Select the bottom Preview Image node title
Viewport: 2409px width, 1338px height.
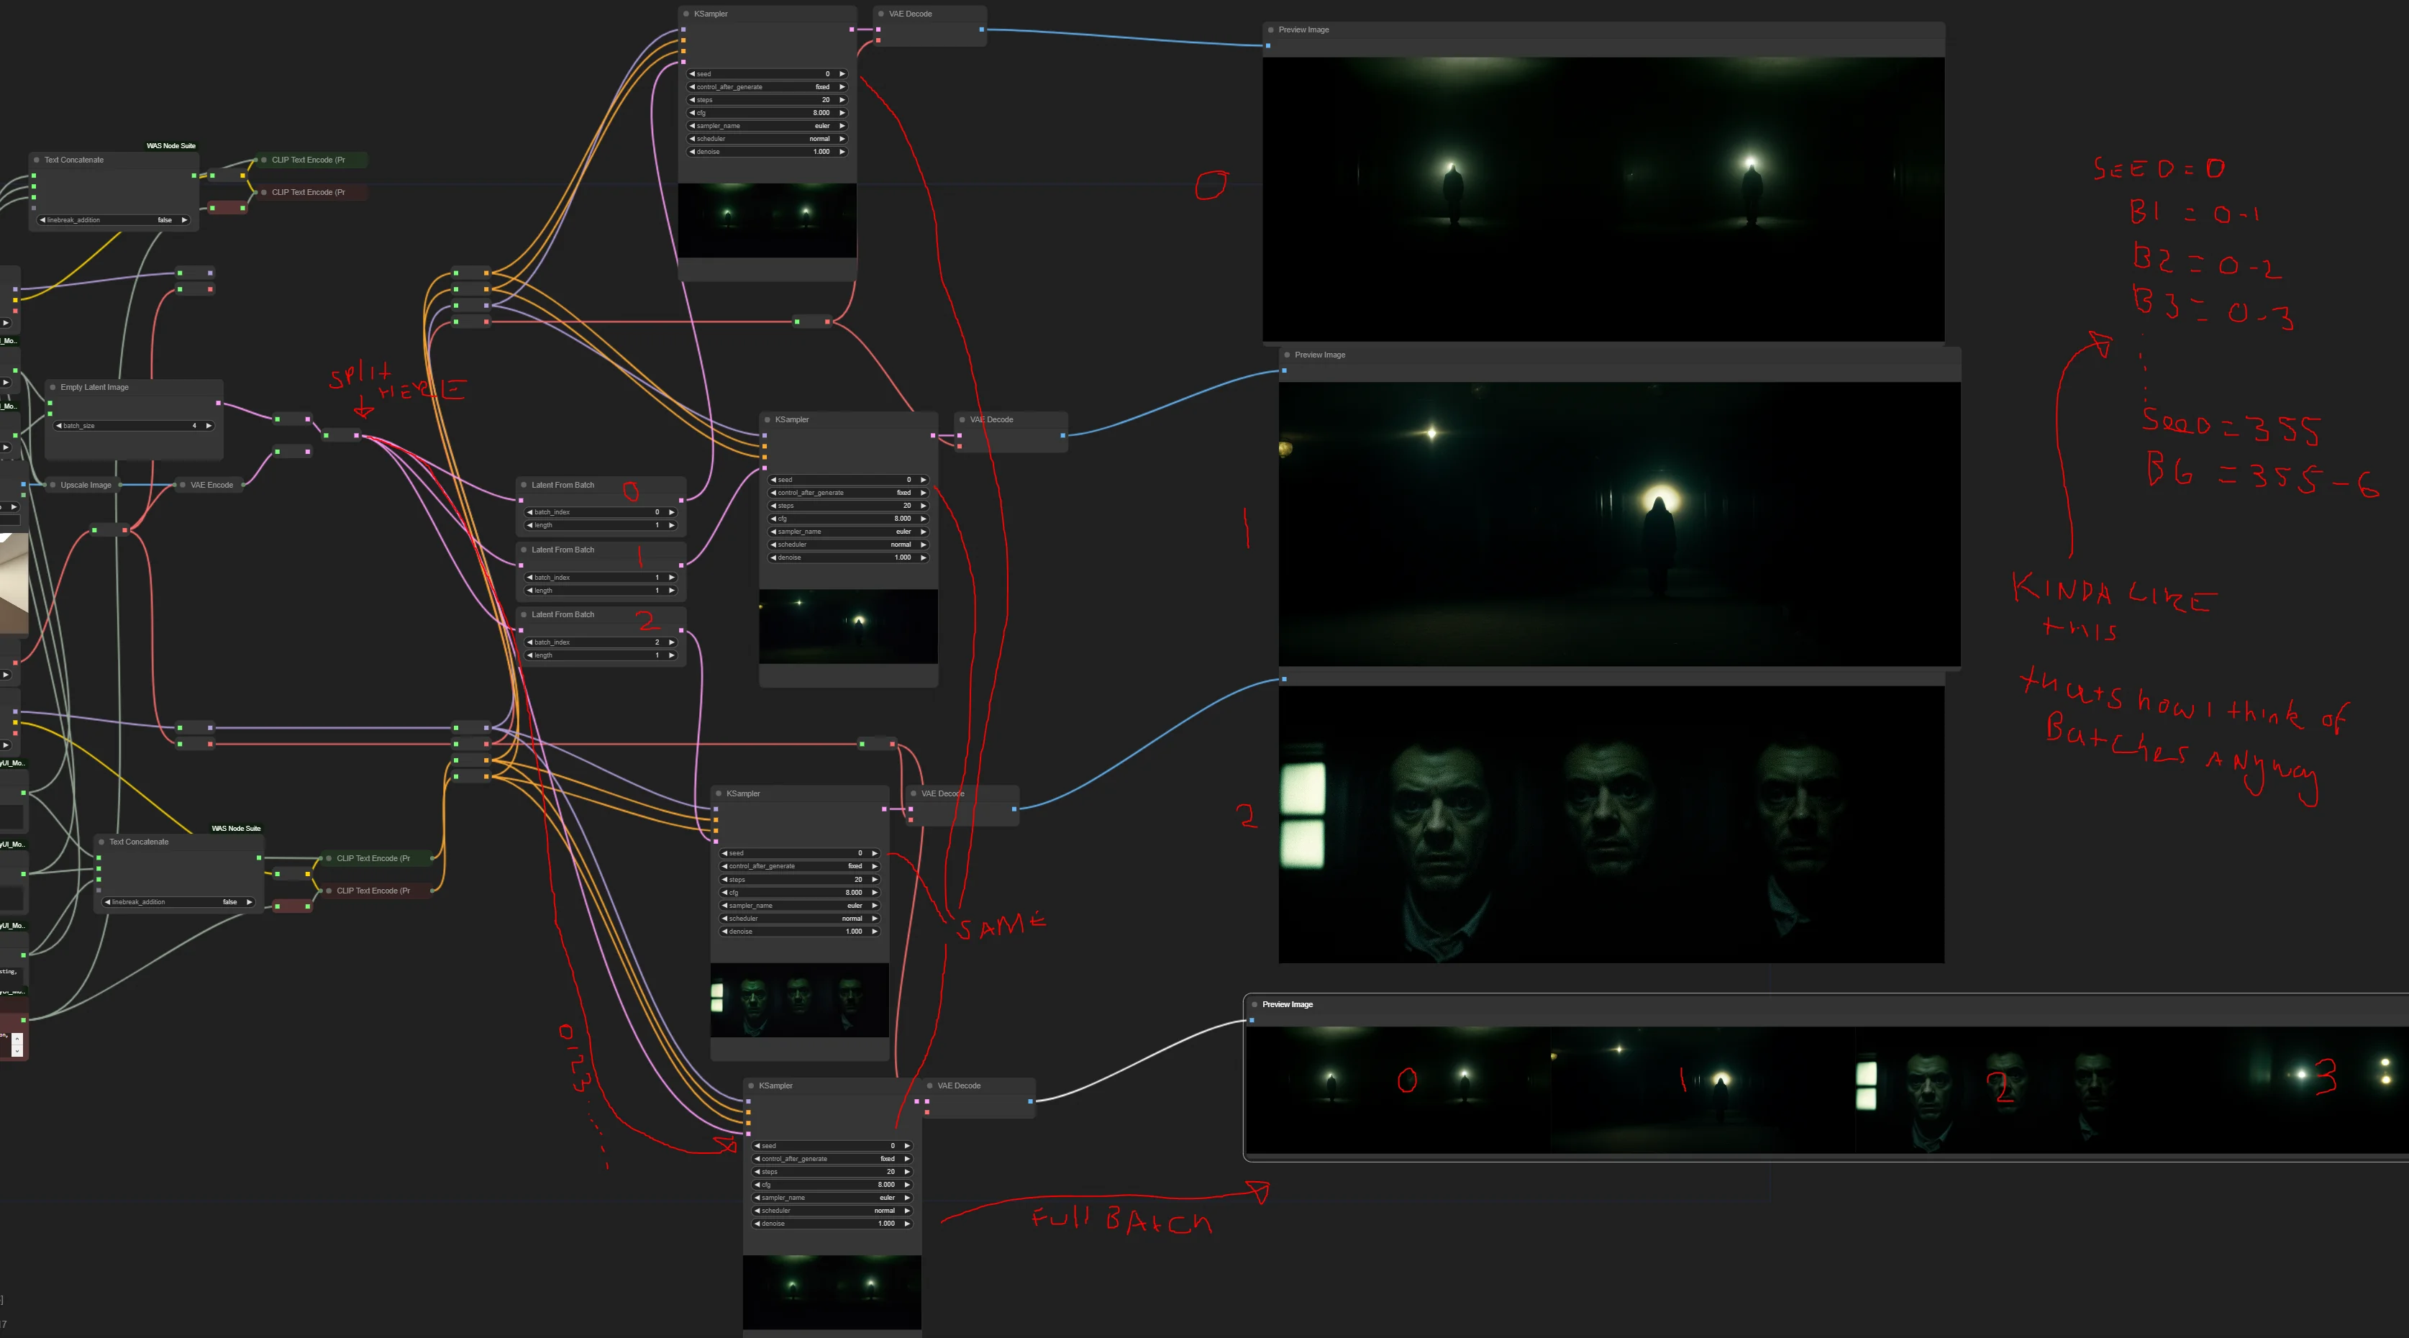click(1288, 1004)
